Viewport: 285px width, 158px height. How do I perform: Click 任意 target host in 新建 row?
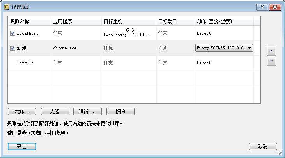coord(108,48)
